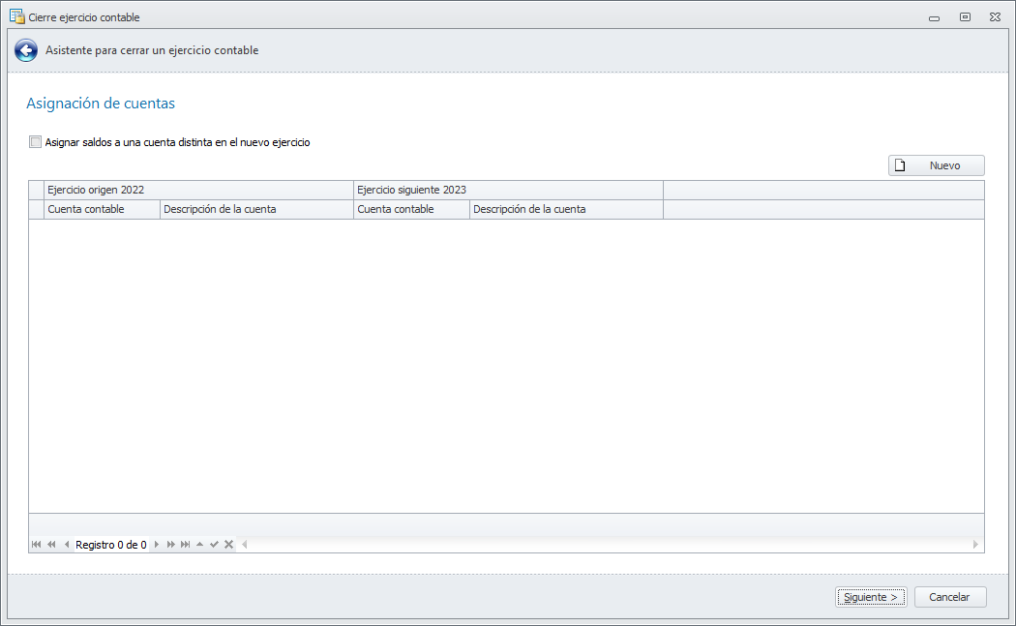This screenshot has height=626, width=1016.
Task: Click the blue back arrow icon
Action: pyautogui.click(x=26, y=51)
